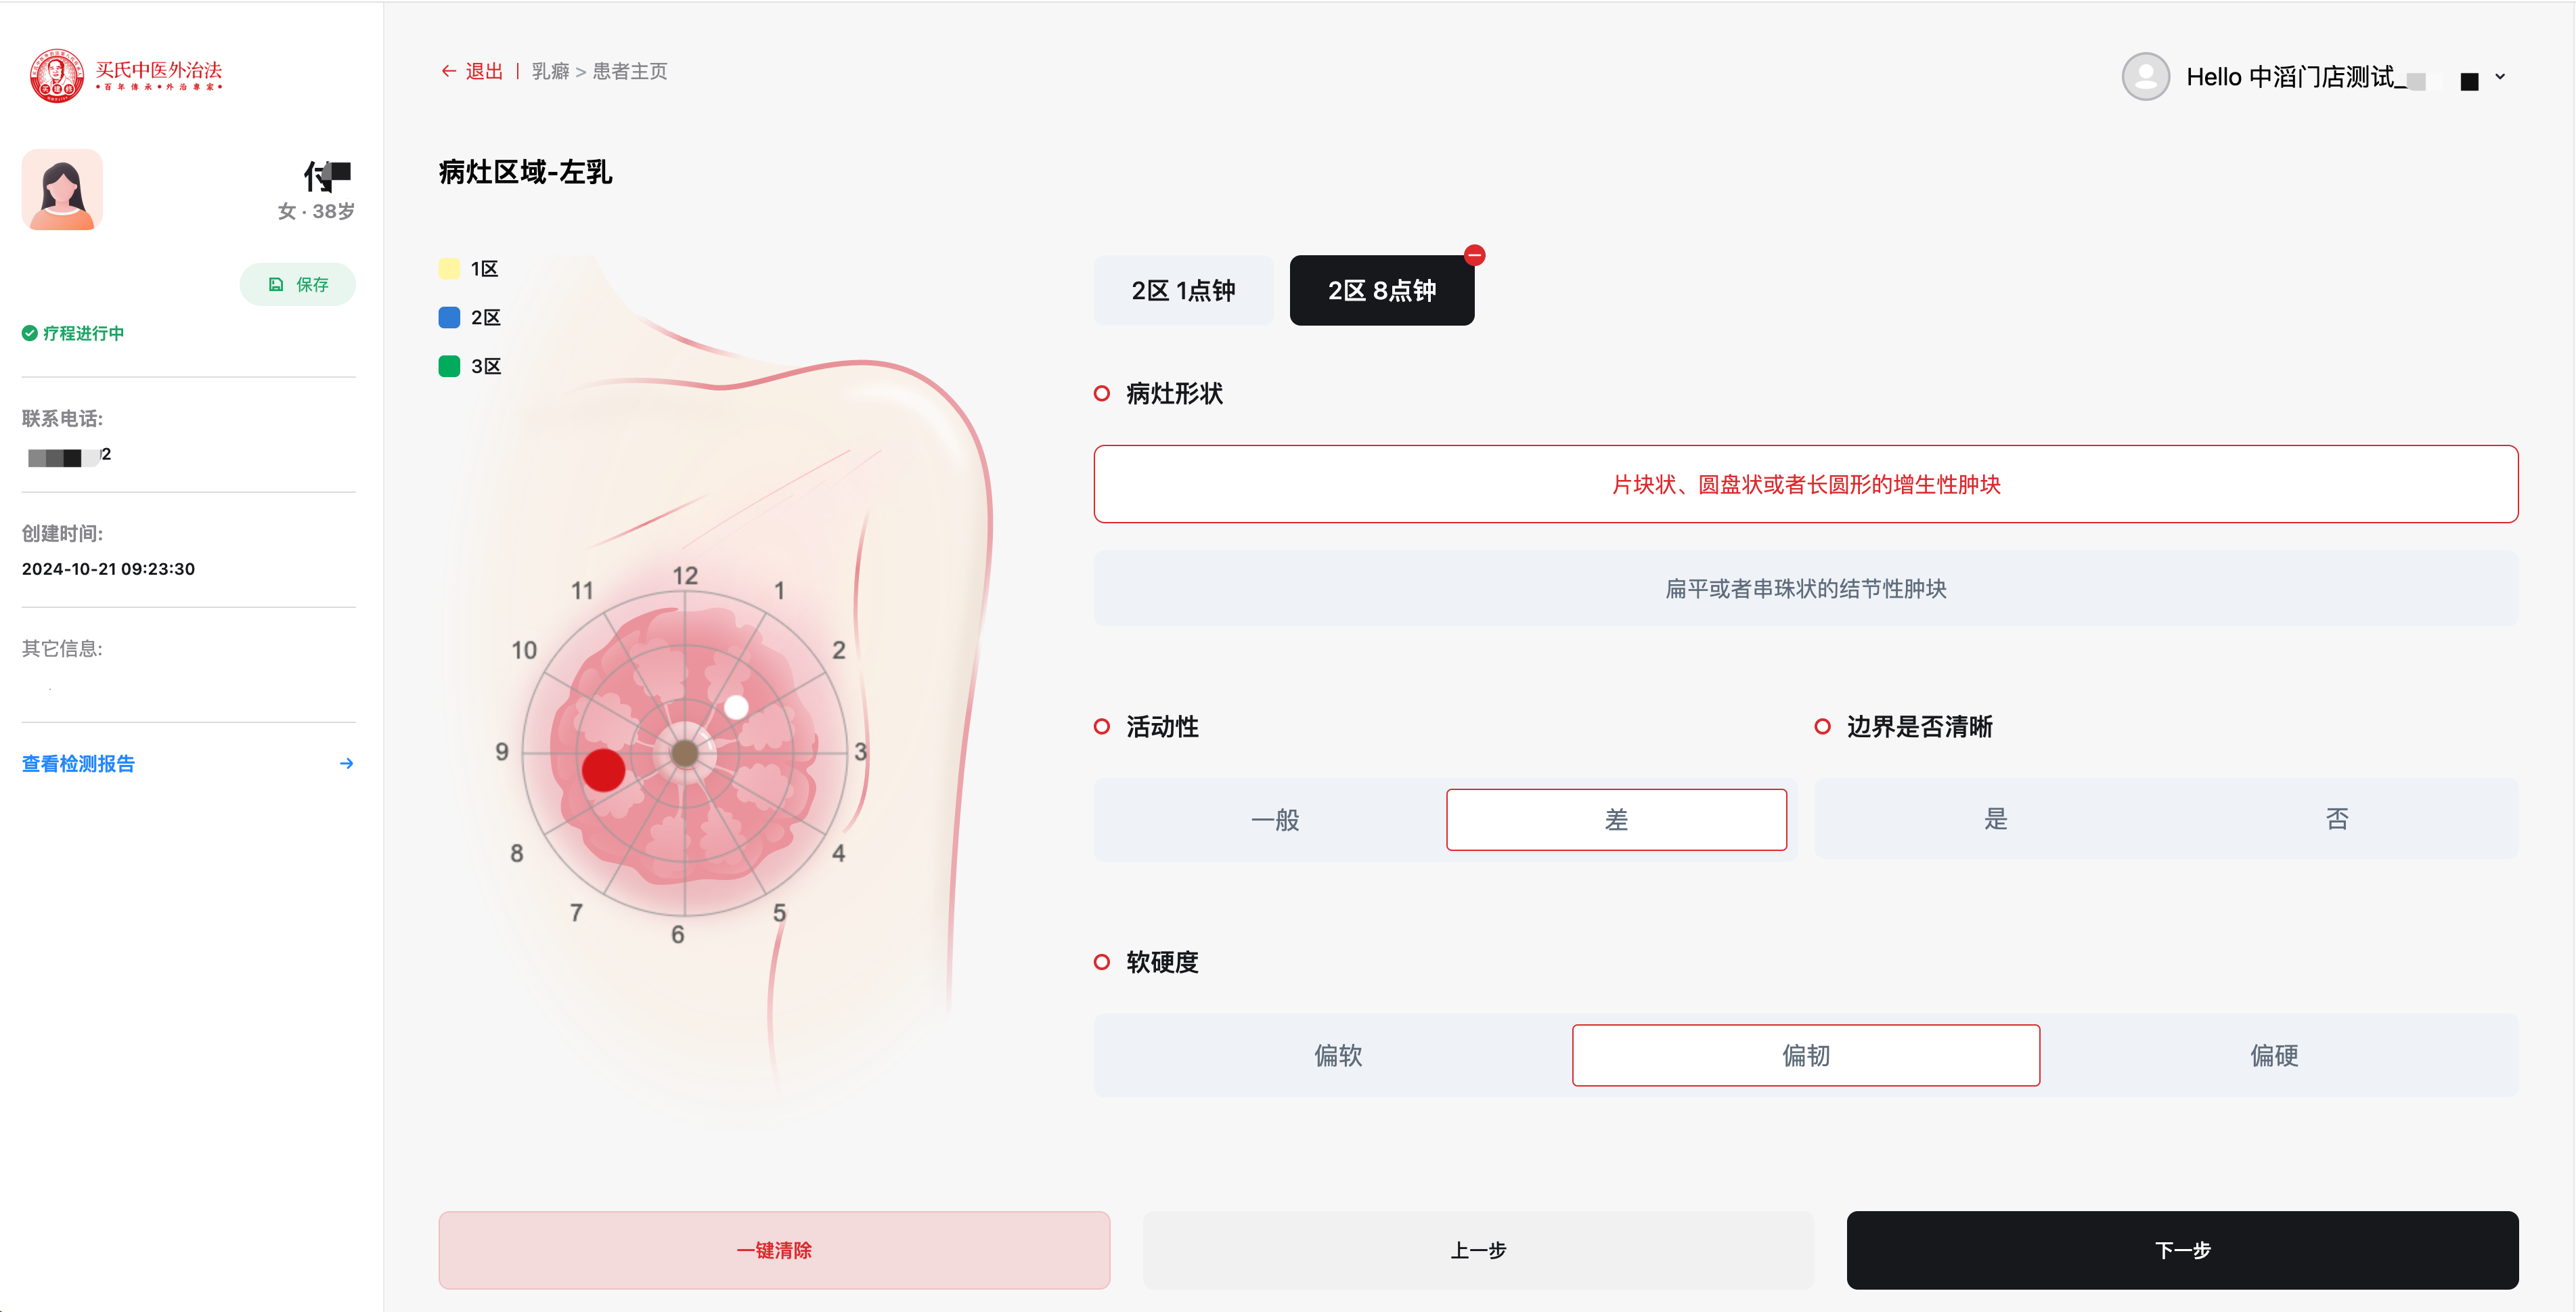Click the 一键清除 button
Image resolution: width=2576 pixels, height=1312 pixels.
[774, 1250]
